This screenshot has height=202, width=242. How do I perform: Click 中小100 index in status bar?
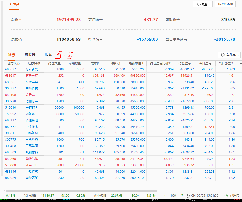pyautogui.click(x=170, y=196)
